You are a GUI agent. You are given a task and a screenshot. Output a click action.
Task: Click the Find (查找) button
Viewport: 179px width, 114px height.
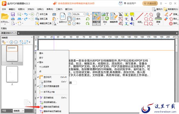tap(157, 9)
